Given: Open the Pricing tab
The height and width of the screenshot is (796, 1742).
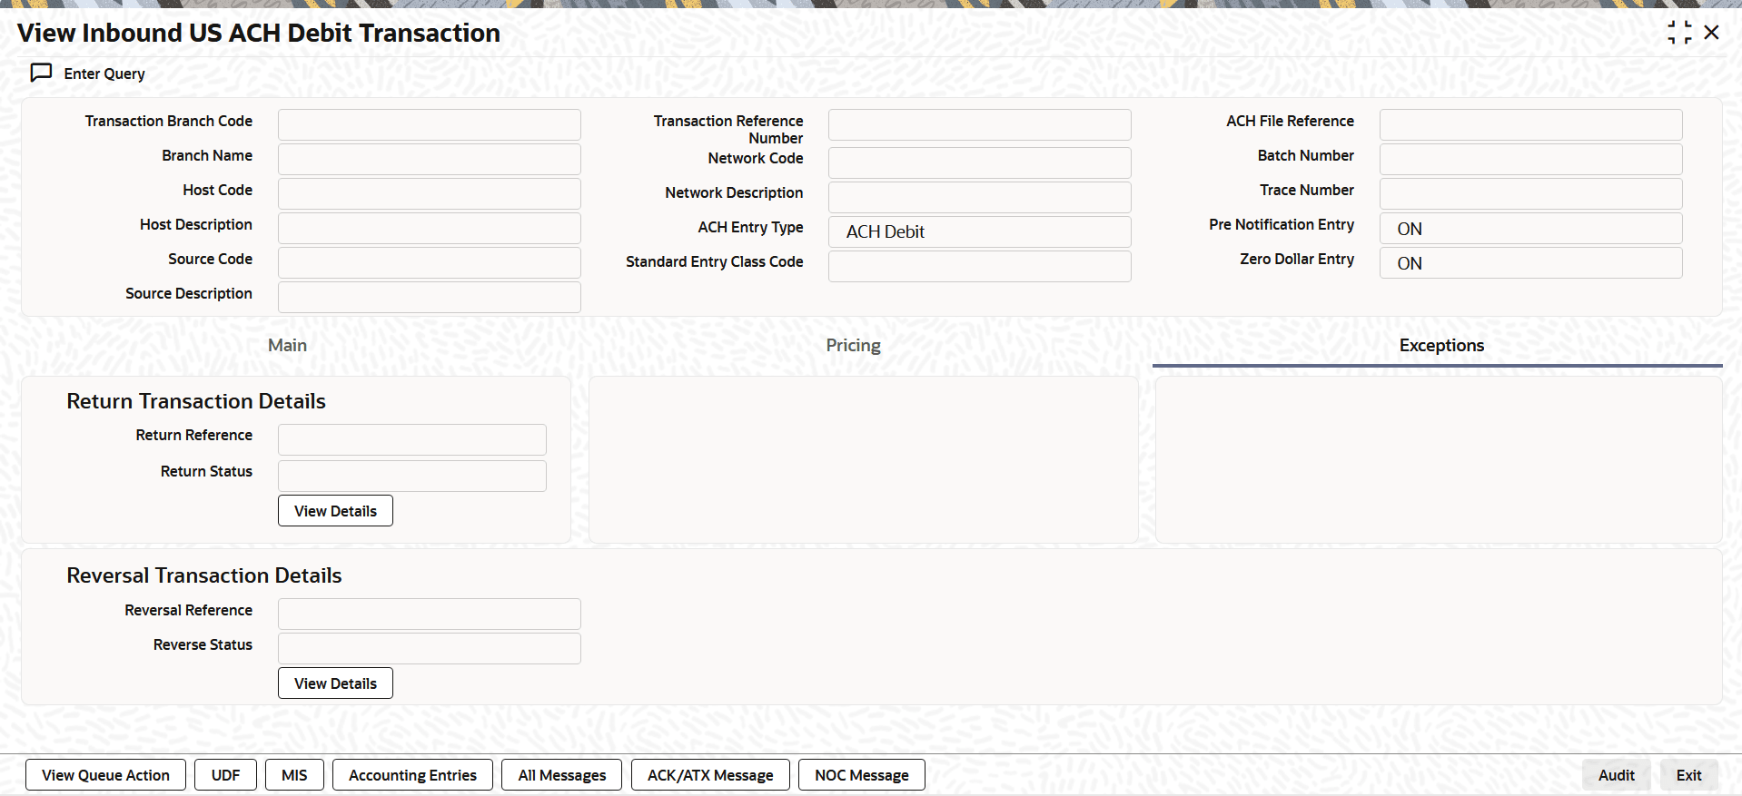Looking at the screenshot, I should coord(853,345).
